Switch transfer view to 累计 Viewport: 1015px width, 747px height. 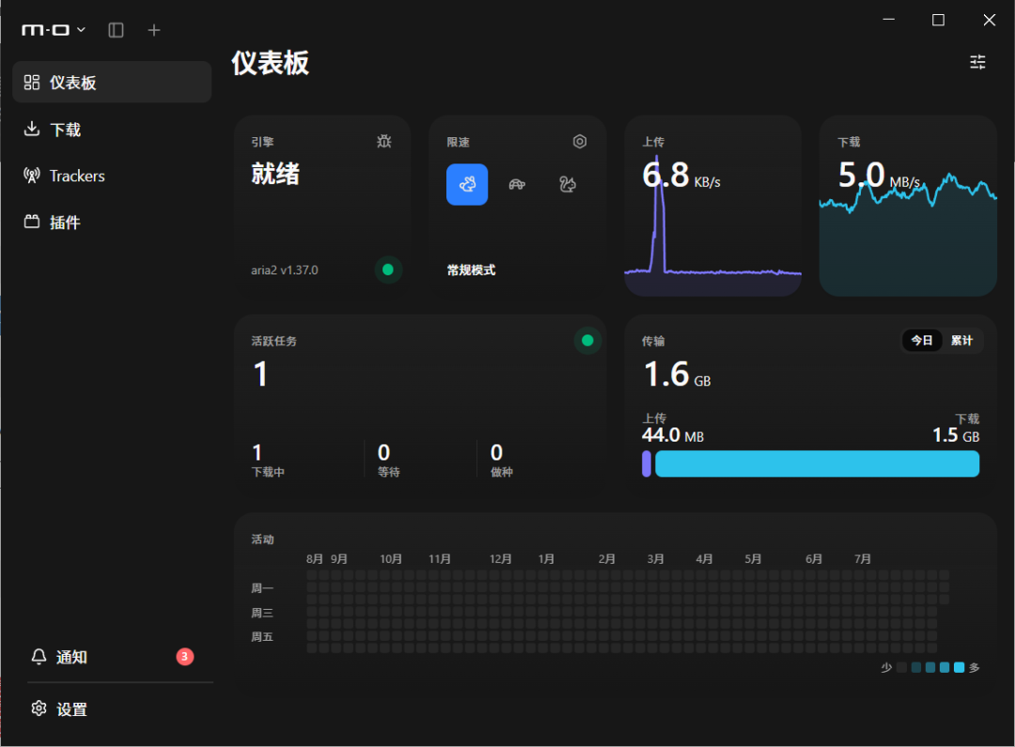(x=961, y=340)
